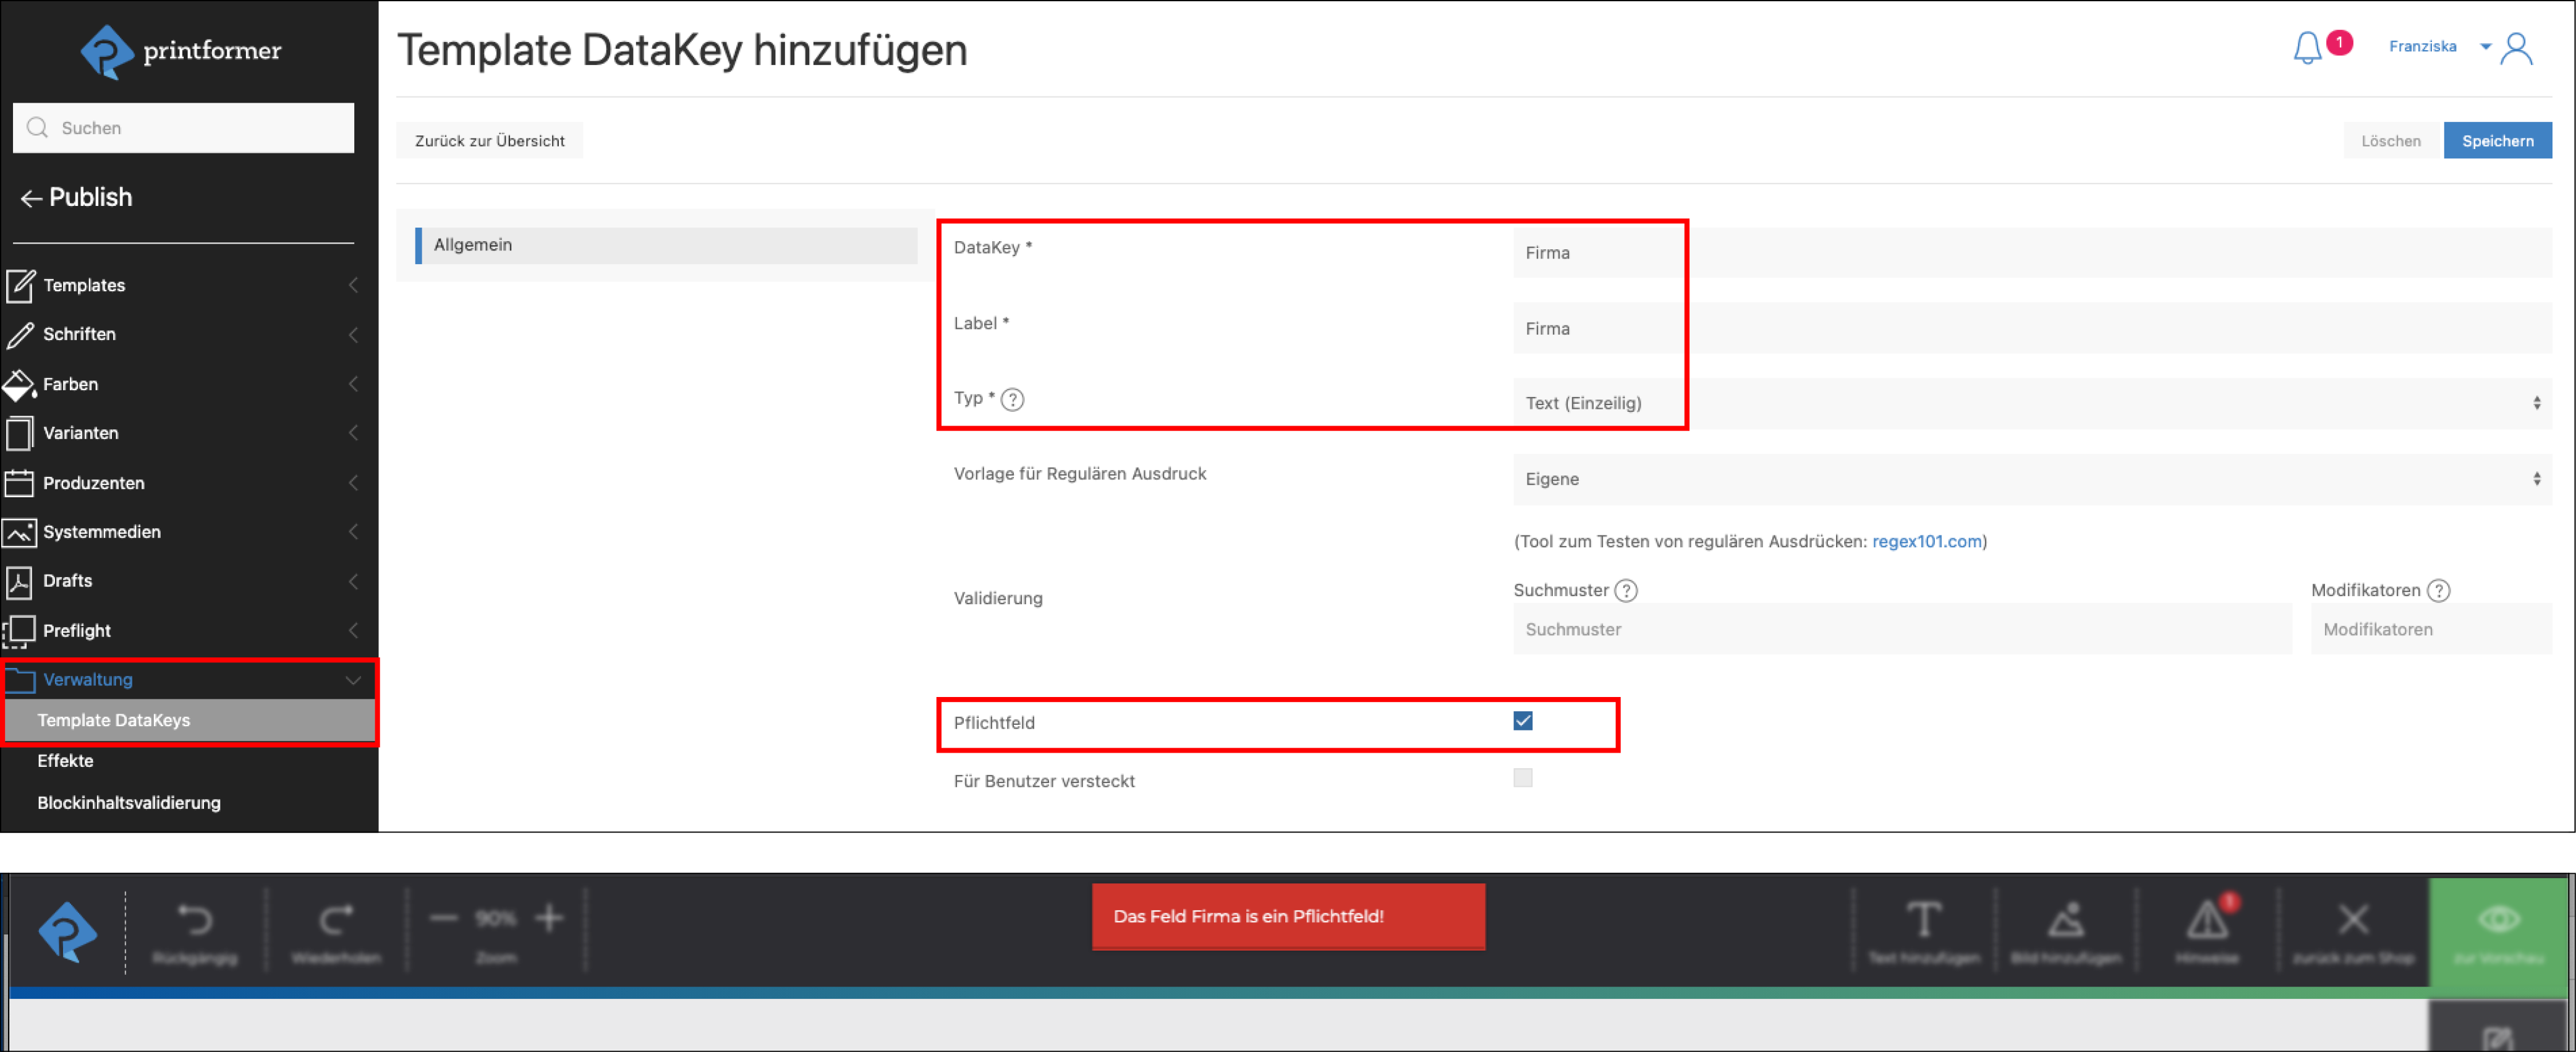Open the Vorlage für Regulären Ausdruck dropdown
This screenshot has width=2576, height=1052.
[x=2030, y=479]
